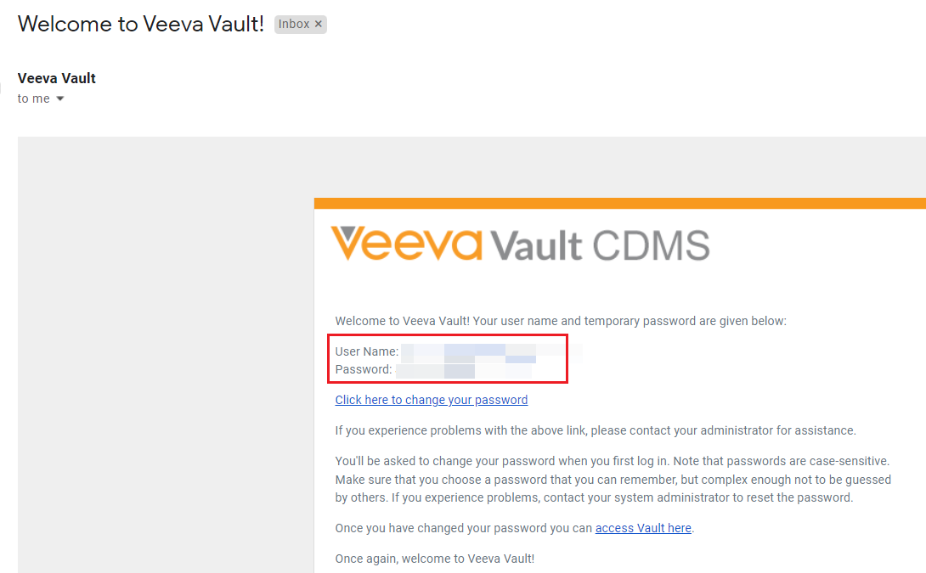Click the gray CDMS text in logo
926x573 pixels.
651,245
